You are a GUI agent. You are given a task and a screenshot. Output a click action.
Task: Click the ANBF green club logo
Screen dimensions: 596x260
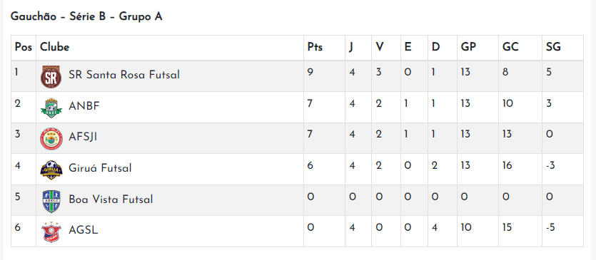point(51,108)
